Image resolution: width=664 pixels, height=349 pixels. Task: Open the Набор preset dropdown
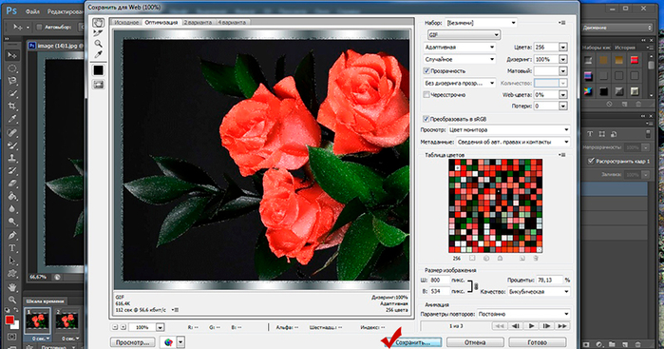click(x=482, y=23)
